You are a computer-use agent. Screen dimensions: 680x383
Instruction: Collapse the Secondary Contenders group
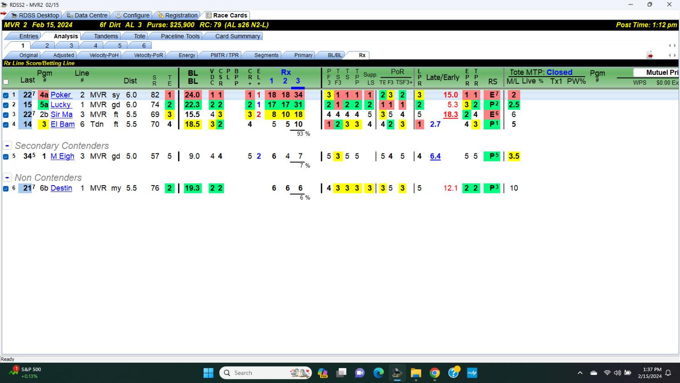(x=7, y=146)
